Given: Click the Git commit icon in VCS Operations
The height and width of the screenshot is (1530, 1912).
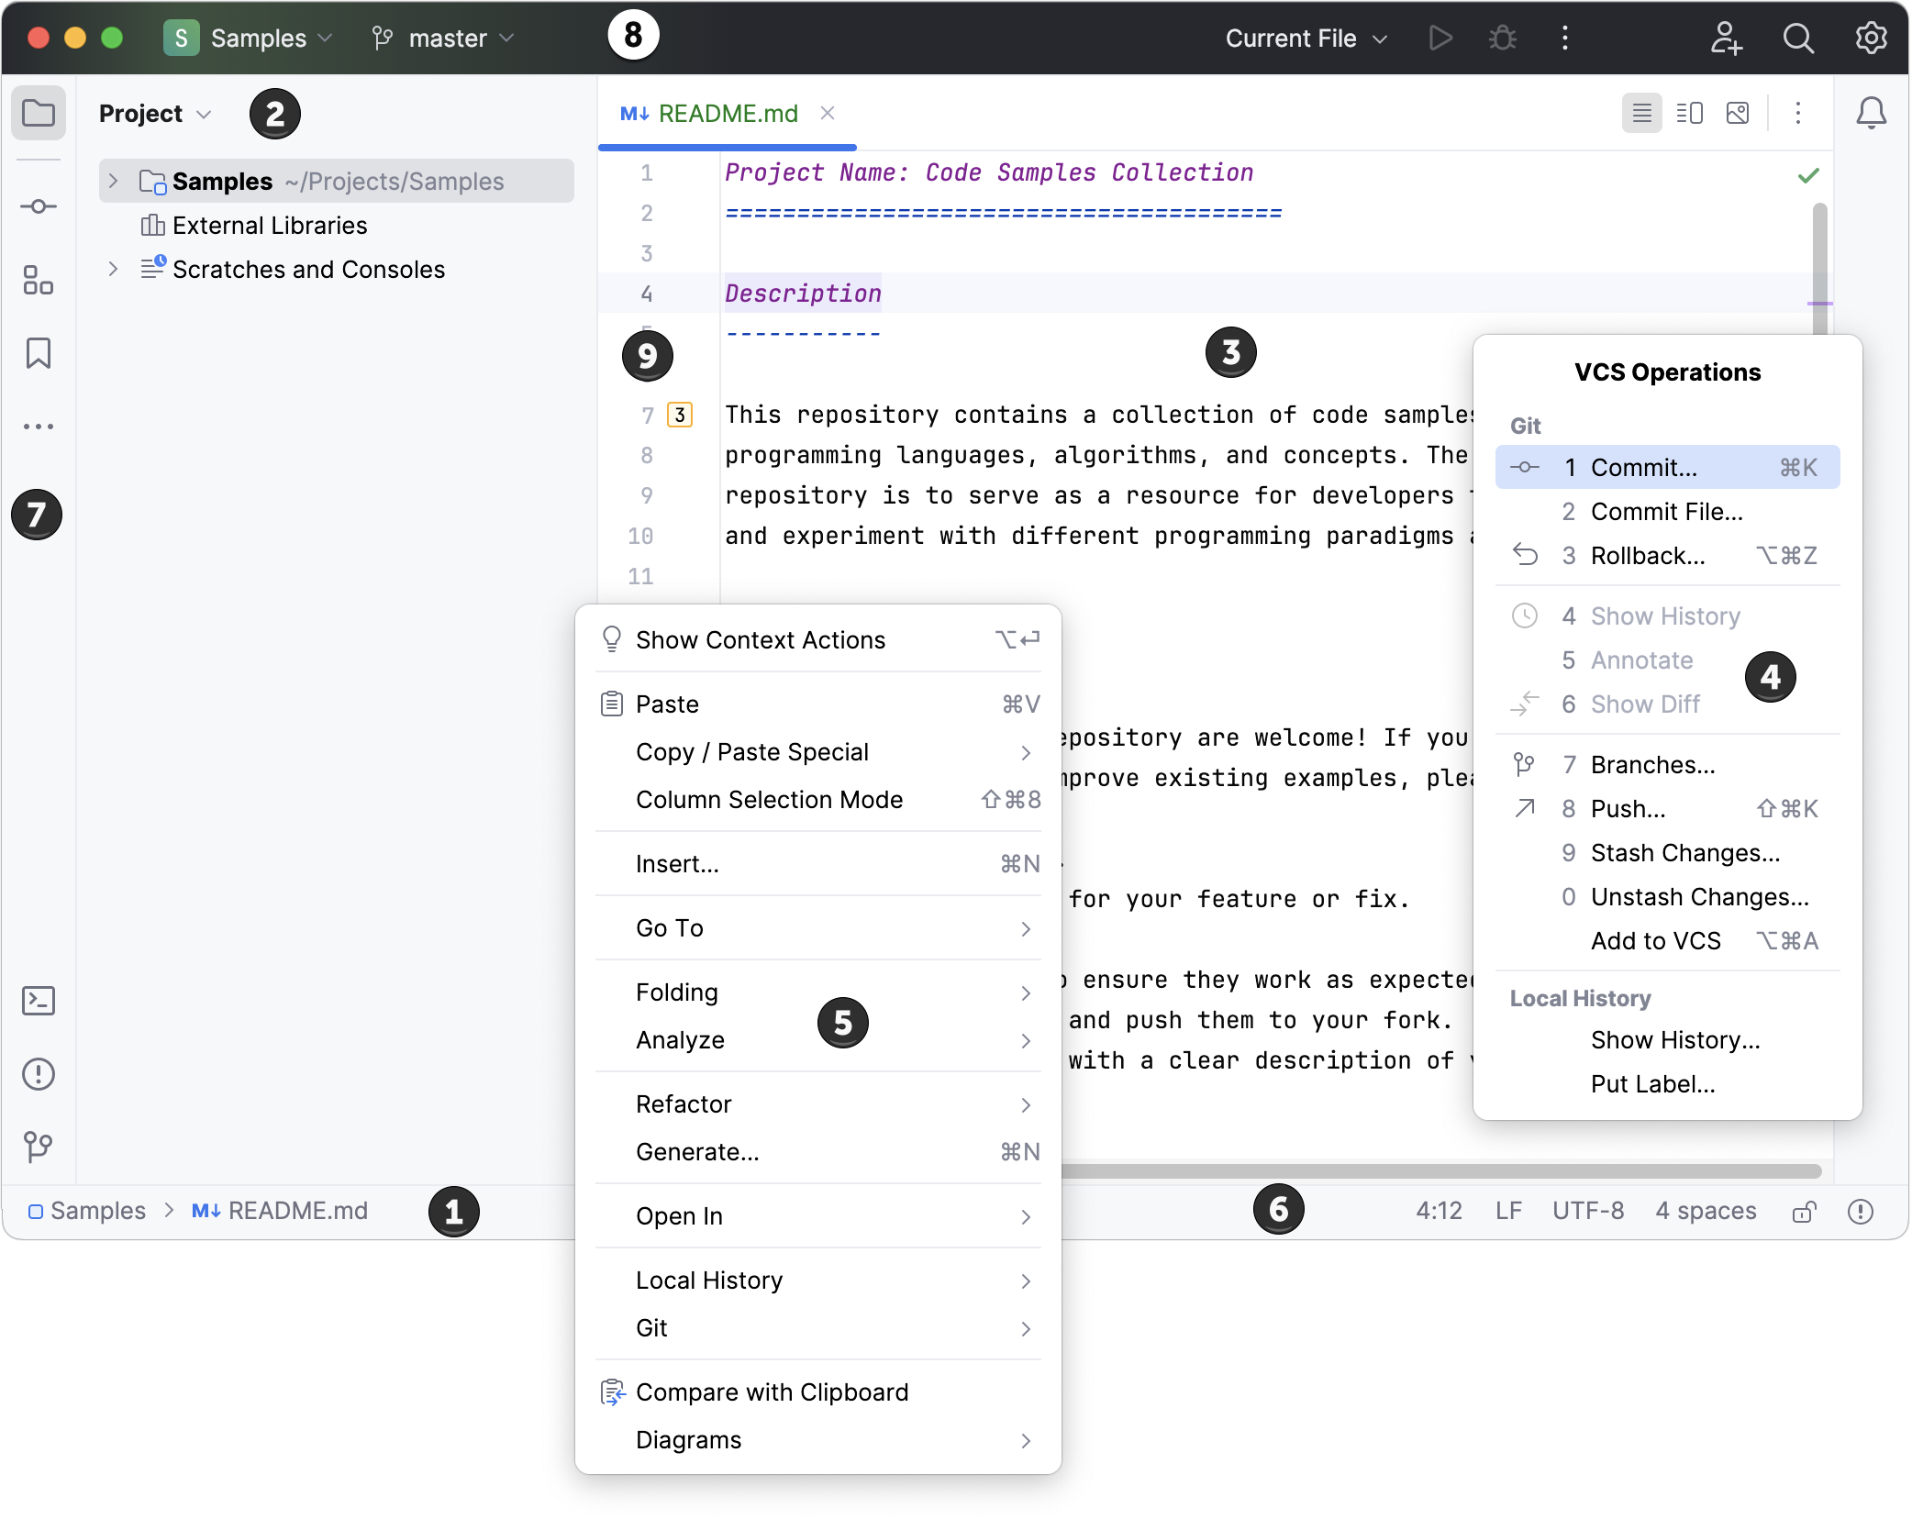Looking at the screenshot, I should (1525, 467).
